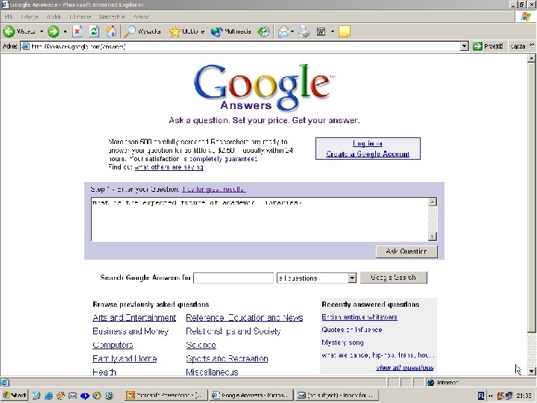
Task: Open the Narzędzia menu
Action: click(x=112, y=16)
